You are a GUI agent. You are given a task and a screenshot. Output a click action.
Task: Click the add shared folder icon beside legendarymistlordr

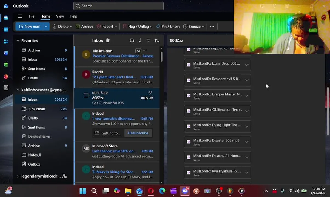[x=64, y=176]
